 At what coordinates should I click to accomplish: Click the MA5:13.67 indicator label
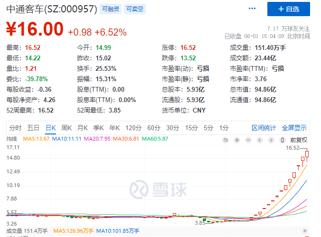tap(36, 139)
